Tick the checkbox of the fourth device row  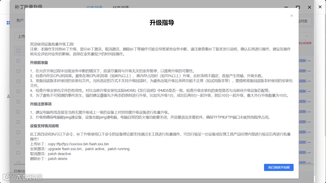point(18,91)
